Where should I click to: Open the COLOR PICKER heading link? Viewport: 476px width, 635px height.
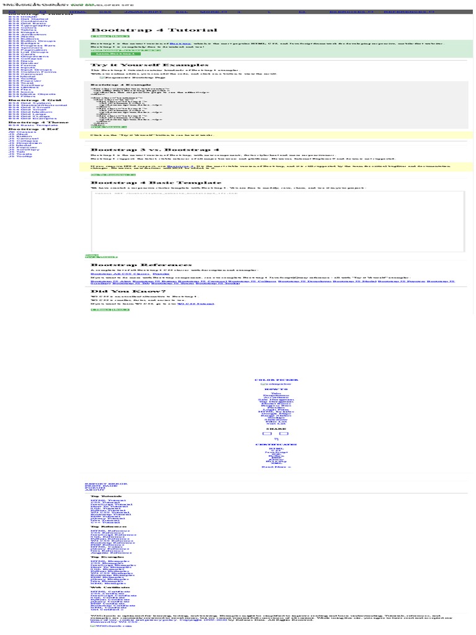[276, 380]
